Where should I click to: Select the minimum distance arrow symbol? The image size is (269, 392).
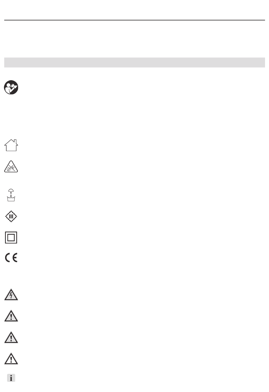11,195
